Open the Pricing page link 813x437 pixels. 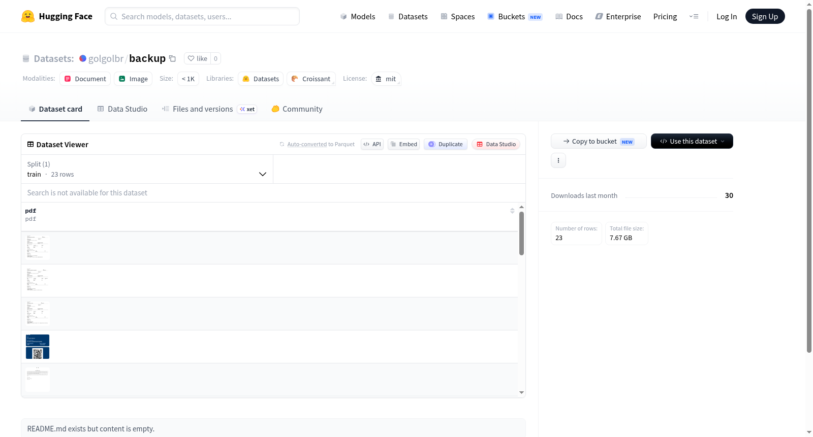(665, 16)
